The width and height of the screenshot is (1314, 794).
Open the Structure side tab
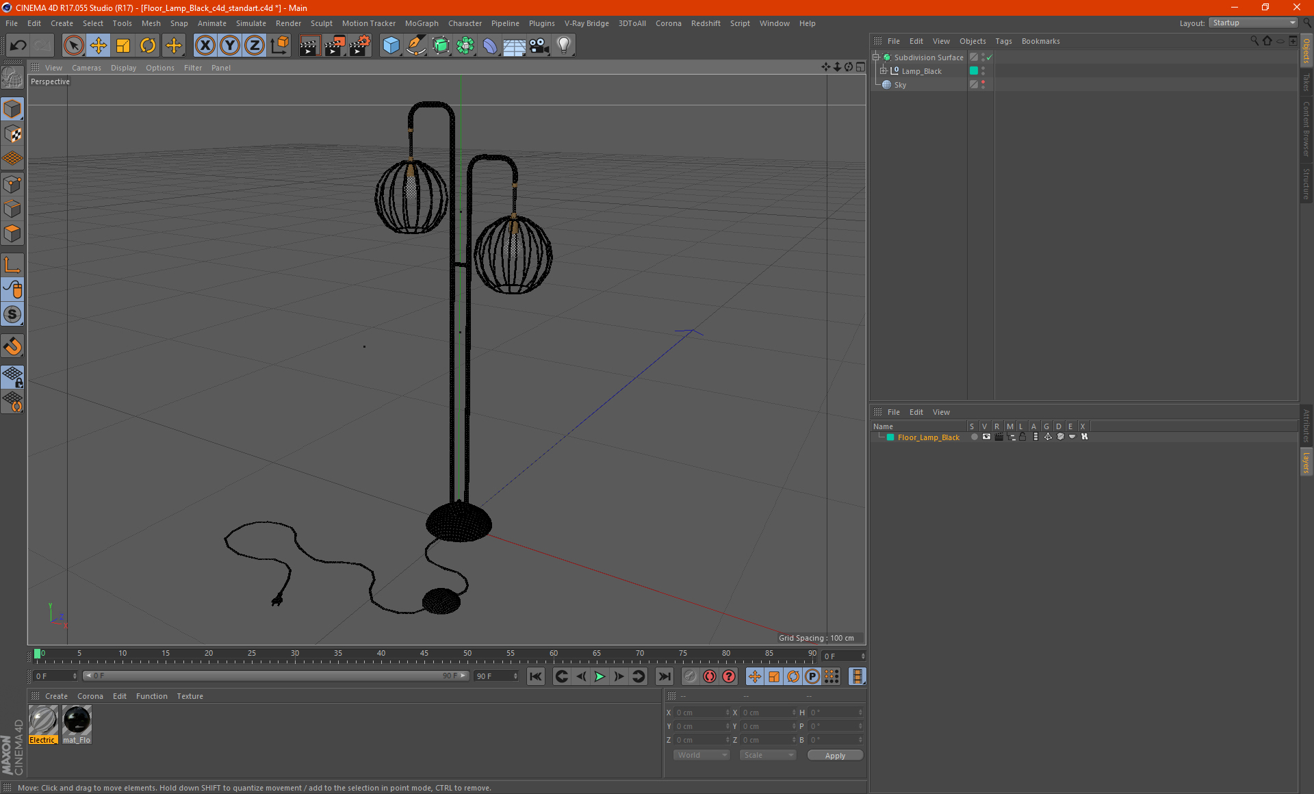[1306, 183]
